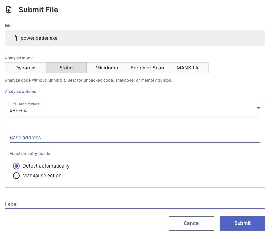
Task: Enable Detect automatically entry points
Action: 16,166
